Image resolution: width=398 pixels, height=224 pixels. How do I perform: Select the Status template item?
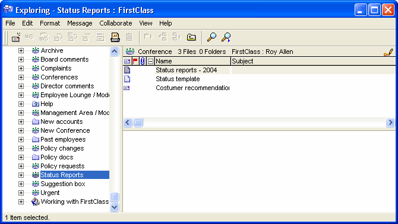(178, 79)
